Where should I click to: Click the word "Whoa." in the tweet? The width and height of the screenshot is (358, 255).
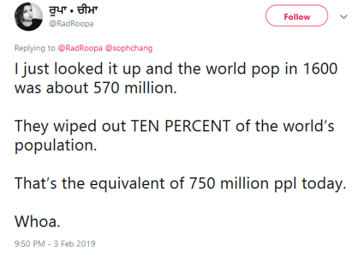point(37,221)
